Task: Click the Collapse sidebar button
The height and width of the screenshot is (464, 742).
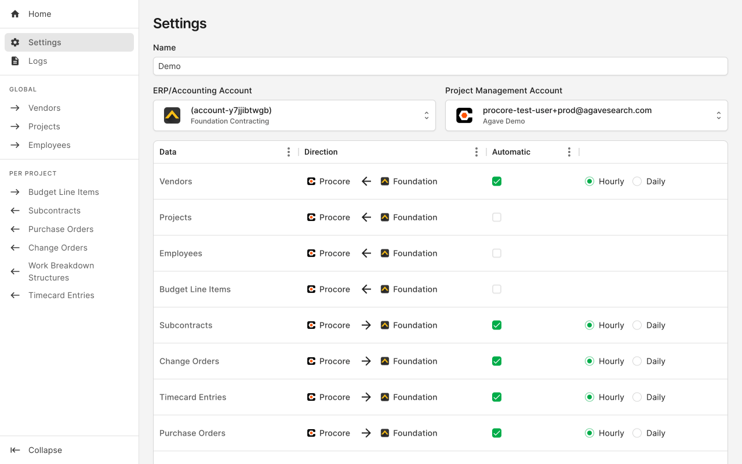Action: (x=70, y=450)
